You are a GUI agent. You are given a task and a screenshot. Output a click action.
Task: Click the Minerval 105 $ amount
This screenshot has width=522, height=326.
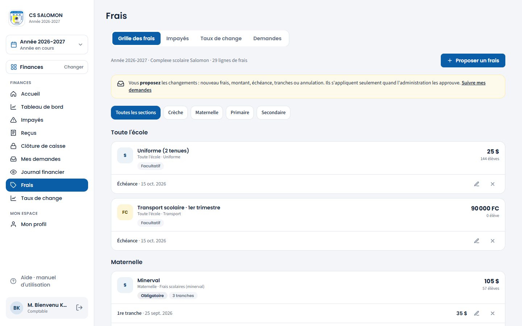(492, 281)
